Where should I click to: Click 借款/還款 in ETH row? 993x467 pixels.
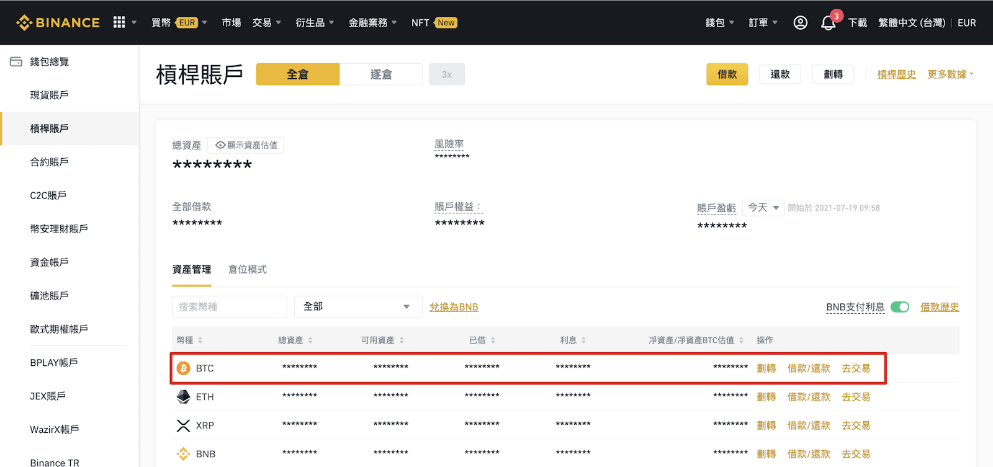tap(809, 397)
